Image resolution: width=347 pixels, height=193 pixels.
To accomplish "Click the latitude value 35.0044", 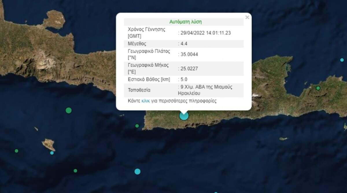I will coord(188,54).
